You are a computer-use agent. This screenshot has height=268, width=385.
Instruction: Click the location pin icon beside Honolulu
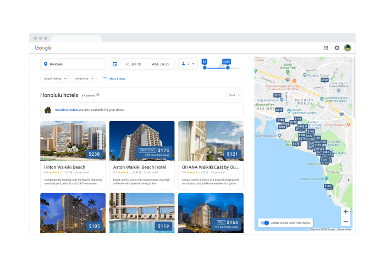point(46,64)
